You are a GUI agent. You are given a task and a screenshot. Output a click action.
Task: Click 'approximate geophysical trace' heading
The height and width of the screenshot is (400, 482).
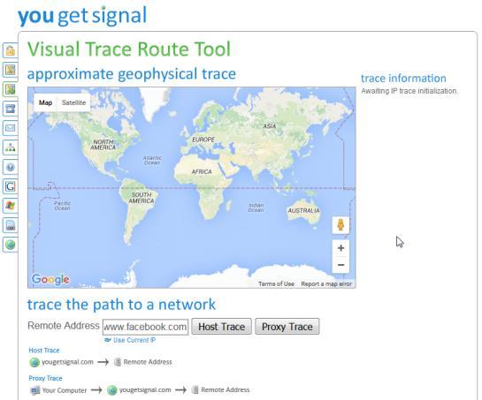pos(132,74)
